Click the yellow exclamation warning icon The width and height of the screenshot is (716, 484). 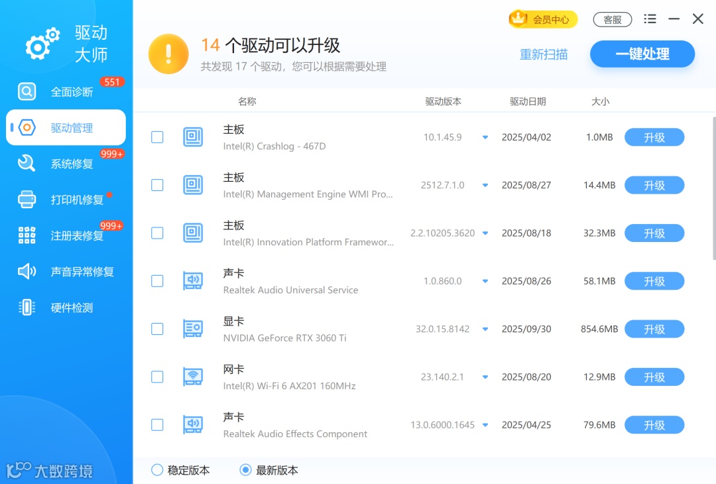coord(168,54)
